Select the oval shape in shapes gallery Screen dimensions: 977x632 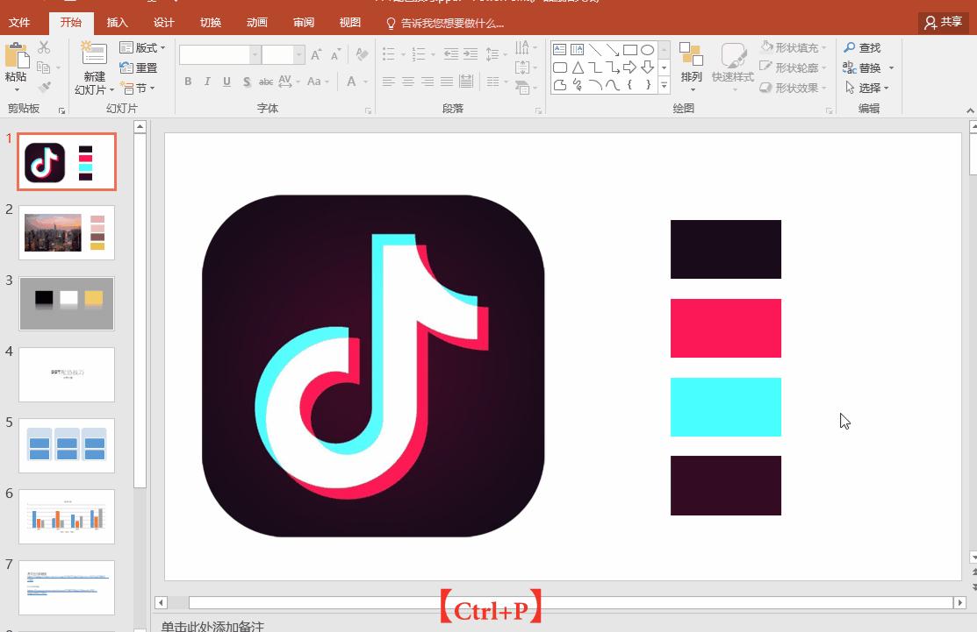coord(648,50)
